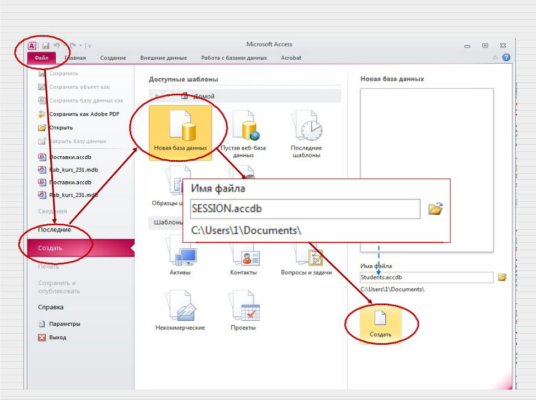This screenshot has width=536, height=400.
Task: Select Последние in the backstage menu
Action: coord(54,229)
